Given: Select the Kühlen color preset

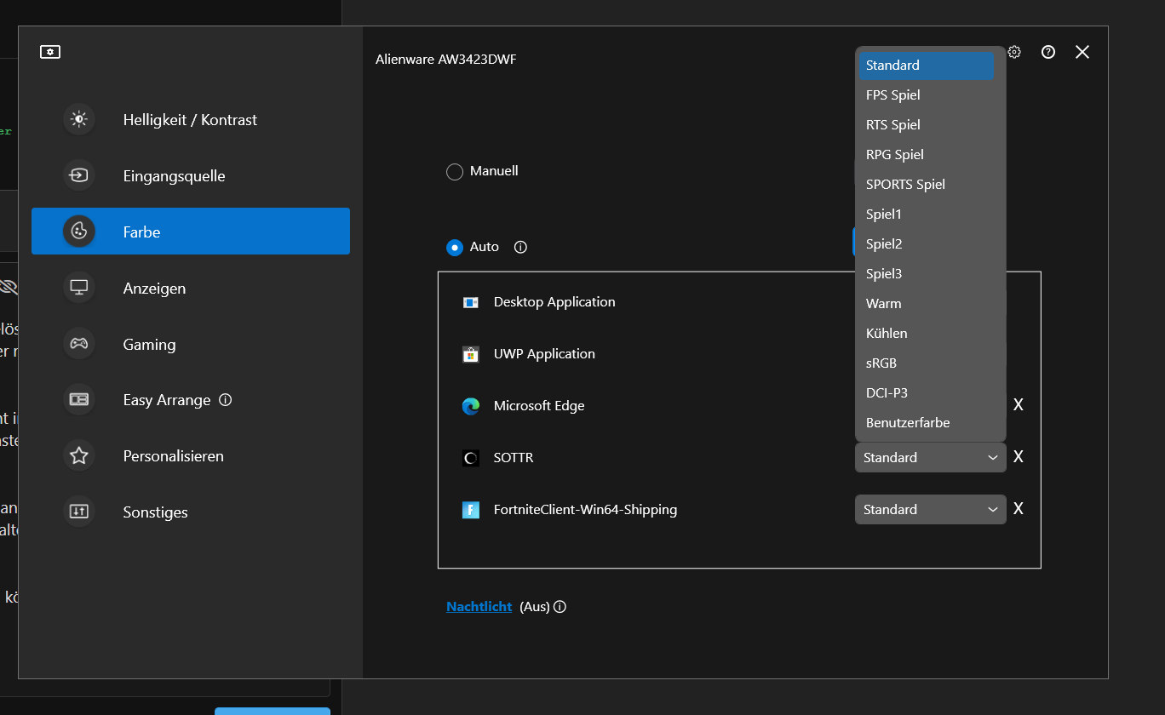Looking at the screenshot, I should click(927, 334).
